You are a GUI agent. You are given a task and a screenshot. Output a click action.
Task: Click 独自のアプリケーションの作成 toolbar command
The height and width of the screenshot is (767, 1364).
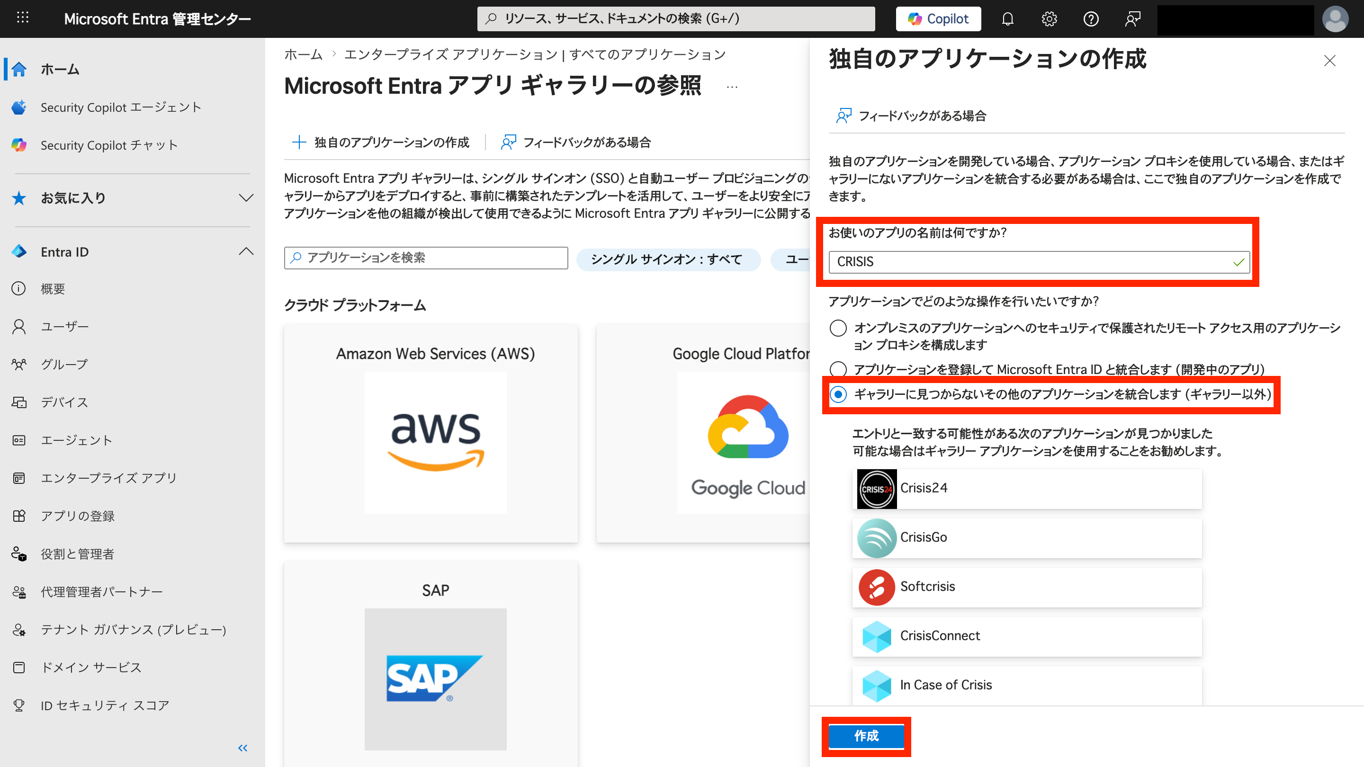click(x=381, y=143)
